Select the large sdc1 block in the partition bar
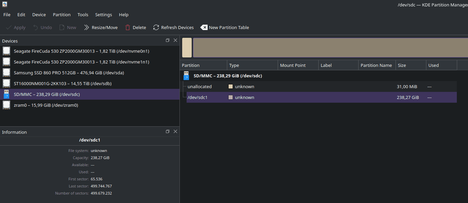Screen dimensions: 468x203 tap(331, 48)
